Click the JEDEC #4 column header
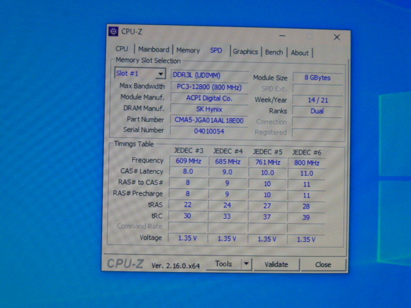 tap(228, 151)
